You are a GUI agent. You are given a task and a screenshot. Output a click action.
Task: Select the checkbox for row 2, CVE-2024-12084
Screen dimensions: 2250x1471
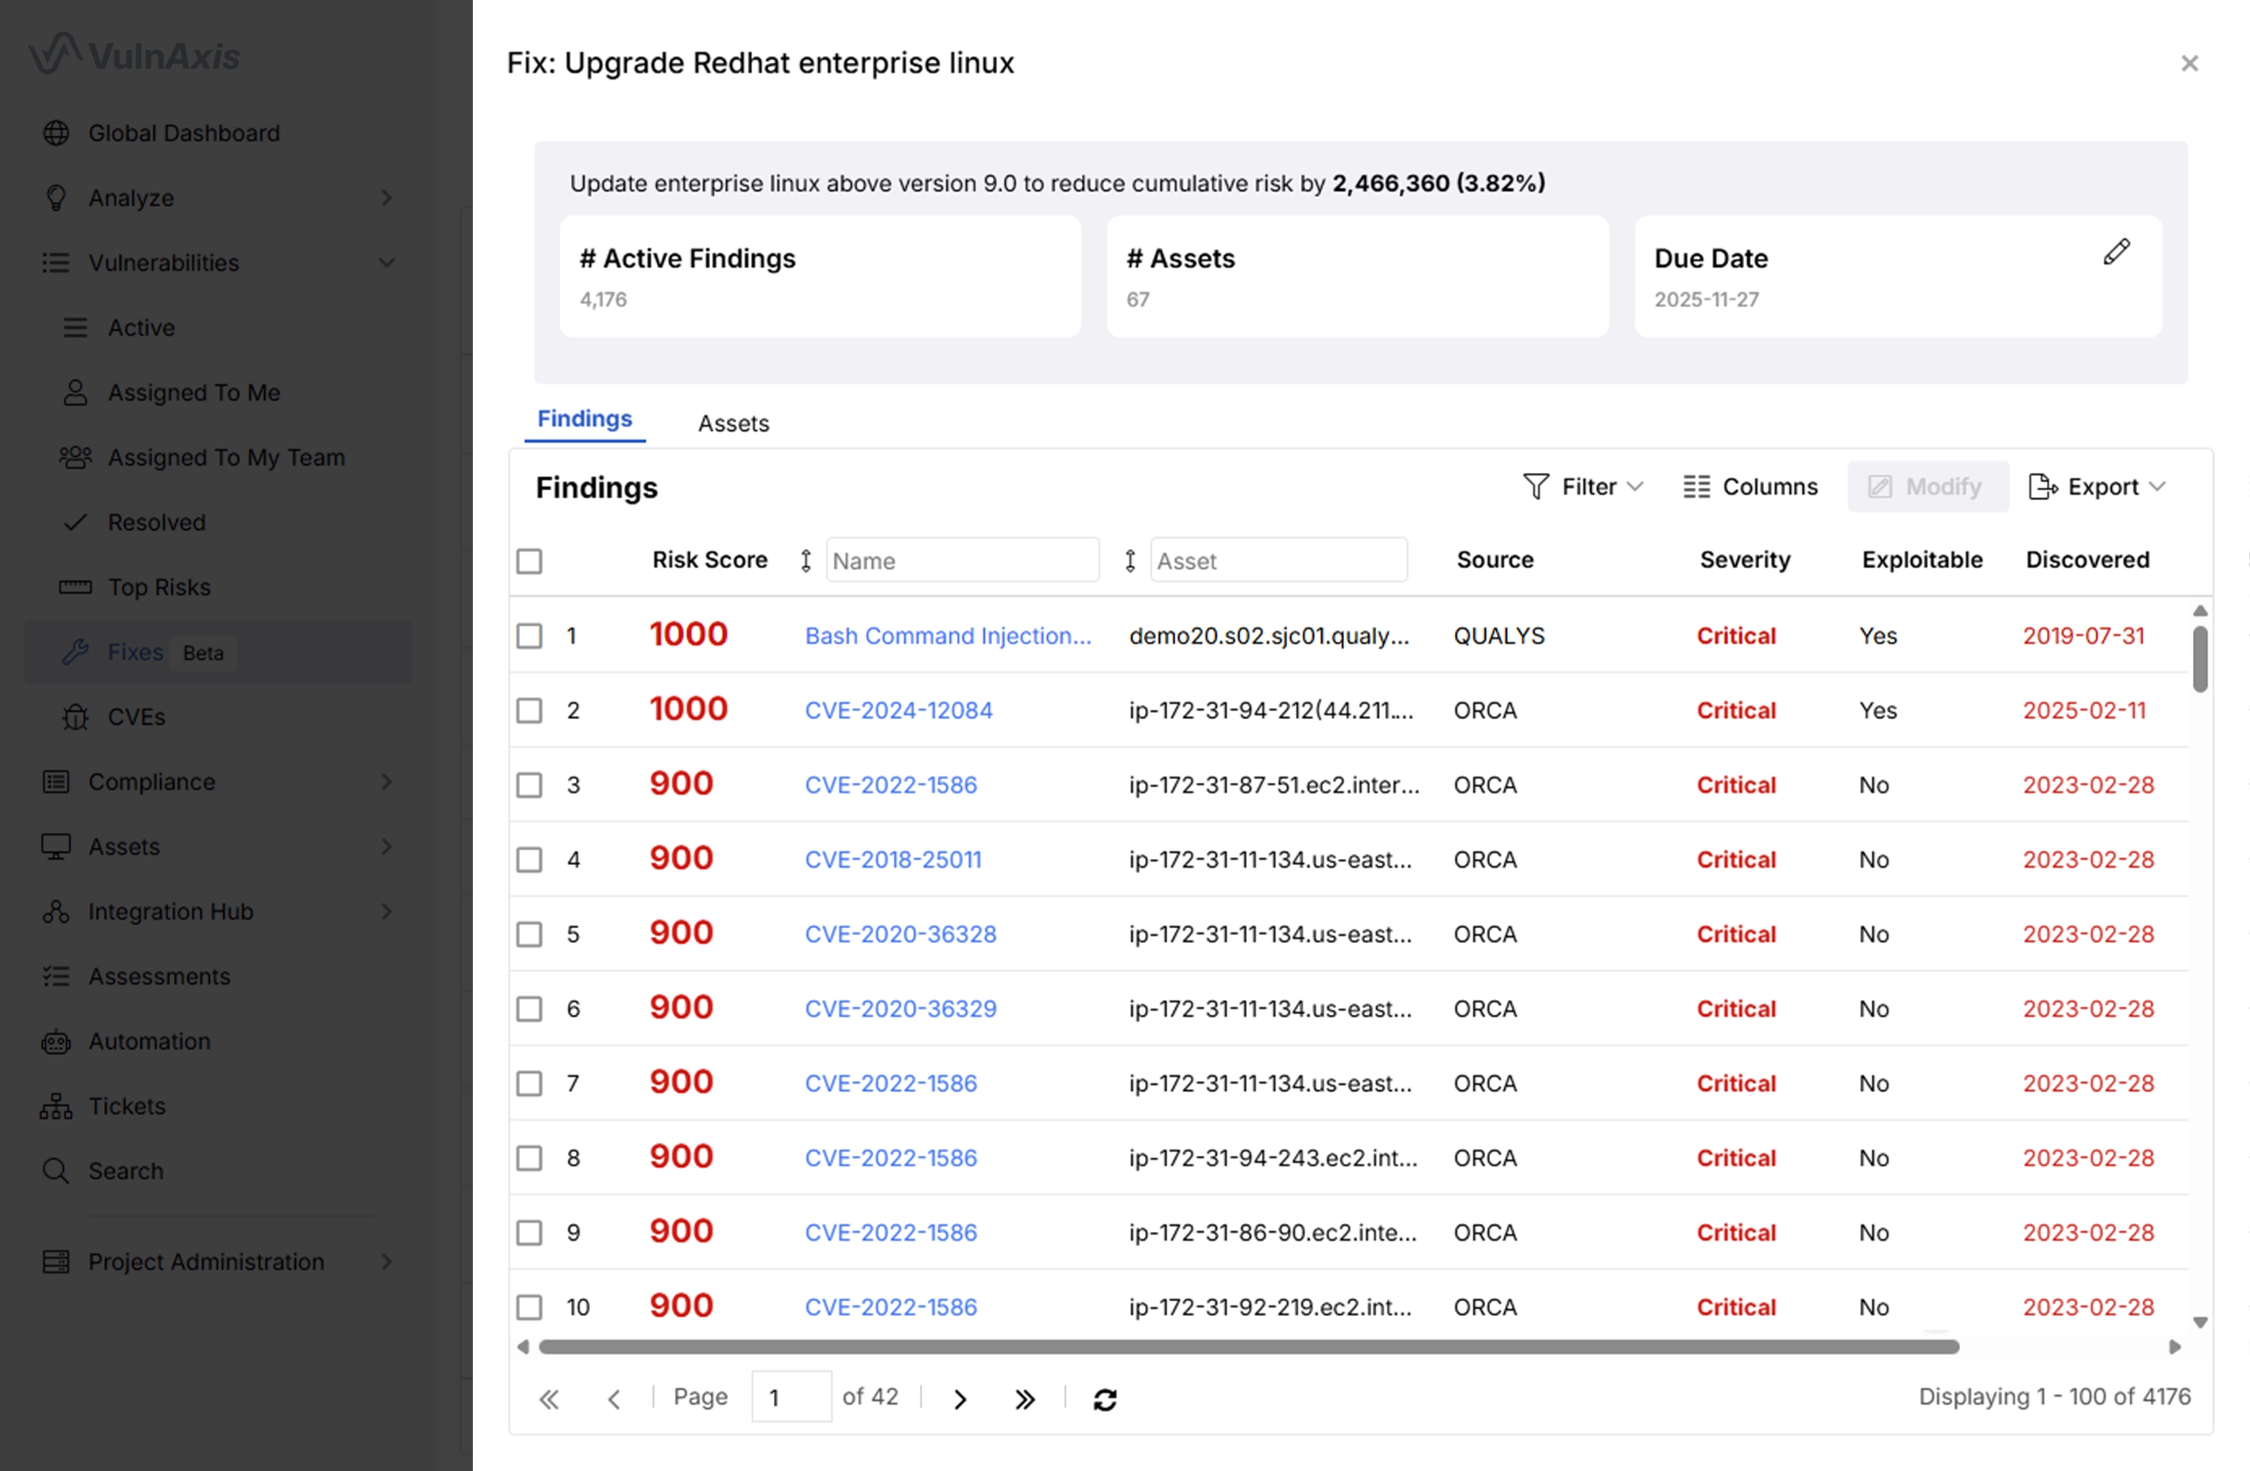pyautogui.click(x=530, y=711)
